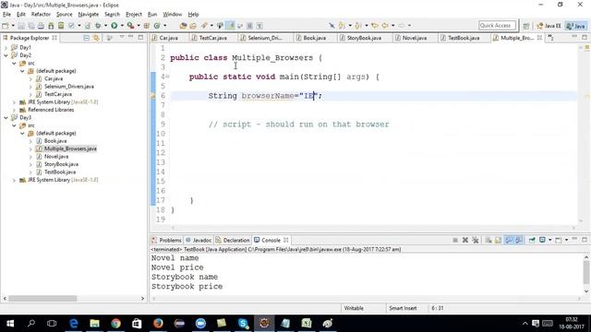Screen dimensions: 591x332
Task: Open the Debug button dropdown arrow
Action: point(105,26)
